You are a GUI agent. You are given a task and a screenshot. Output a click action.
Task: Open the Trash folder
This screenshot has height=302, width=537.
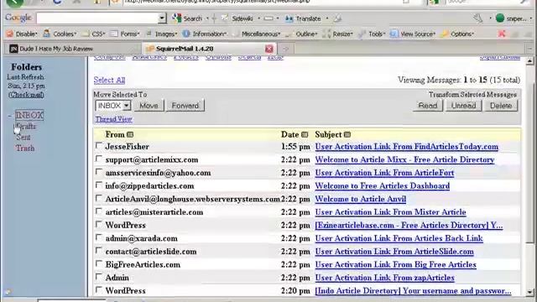point(25,148)
